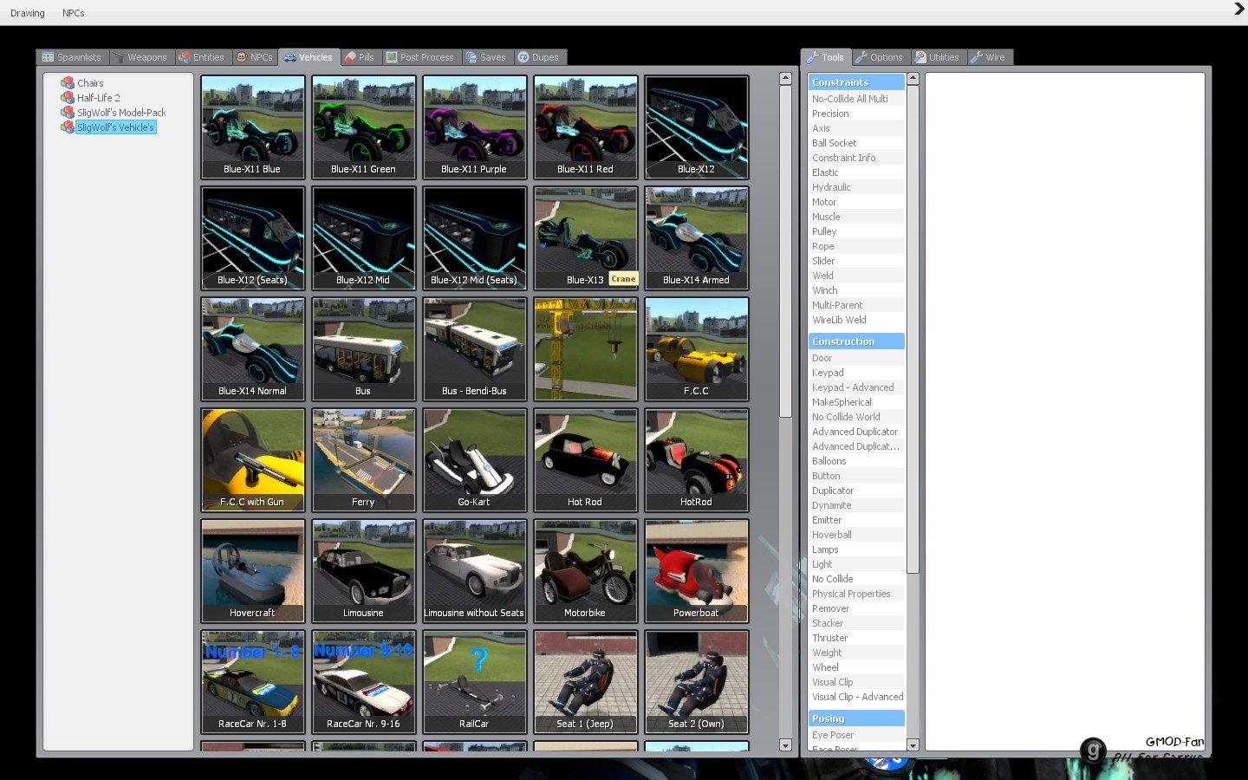1248x780 pixels.
Task: Open the Options tab
Action: (880, 57)
